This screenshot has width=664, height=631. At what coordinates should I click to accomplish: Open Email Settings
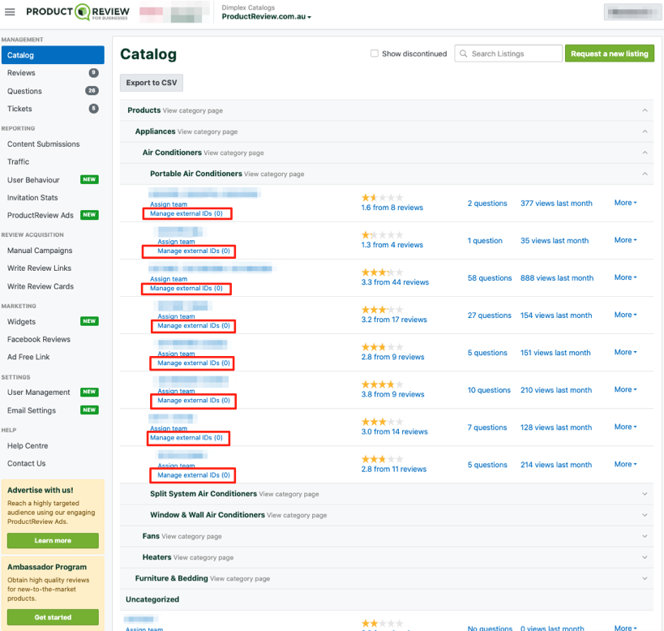pos(32,410)
